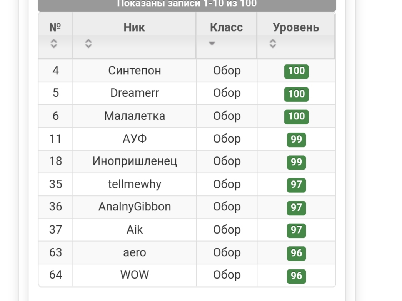This screenshot has width=402, height=301.
Task: Click the sort arrows under Уровень column
Action: pos(273,44)
